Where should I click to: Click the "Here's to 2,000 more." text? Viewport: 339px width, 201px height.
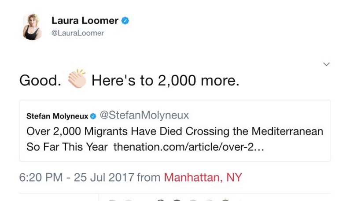point(165,81)
